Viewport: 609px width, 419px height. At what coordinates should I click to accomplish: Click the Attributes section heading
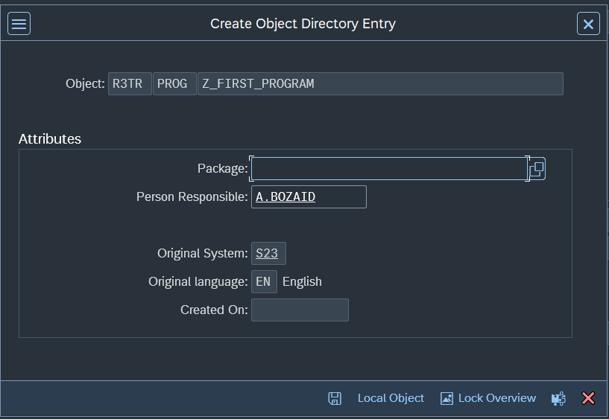tap(50, 139)
